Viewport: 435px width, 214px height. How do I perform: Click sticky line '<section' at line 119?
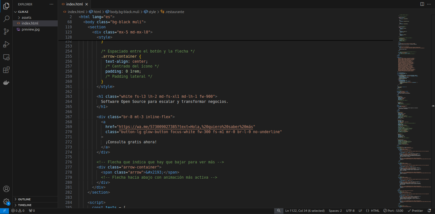pos(97,27)
